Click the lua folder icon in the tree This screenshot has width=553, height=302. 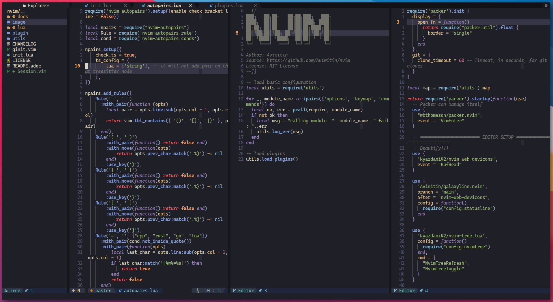click(9, 28)
